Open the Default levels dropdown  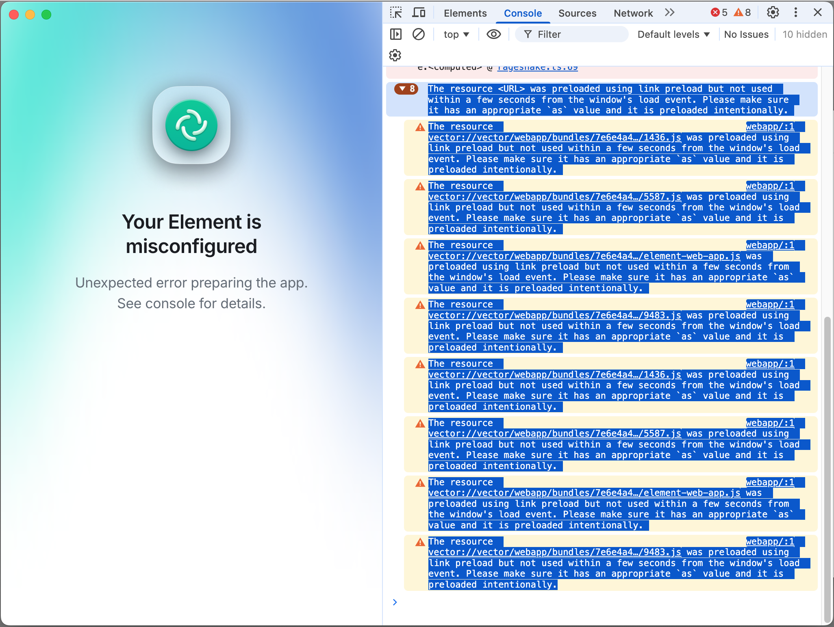[673, 35]
